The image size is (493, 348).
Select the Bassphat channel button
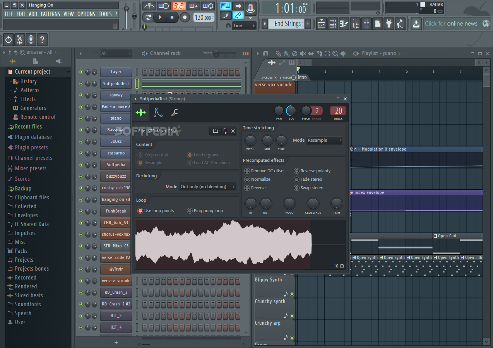click(116, 130)
